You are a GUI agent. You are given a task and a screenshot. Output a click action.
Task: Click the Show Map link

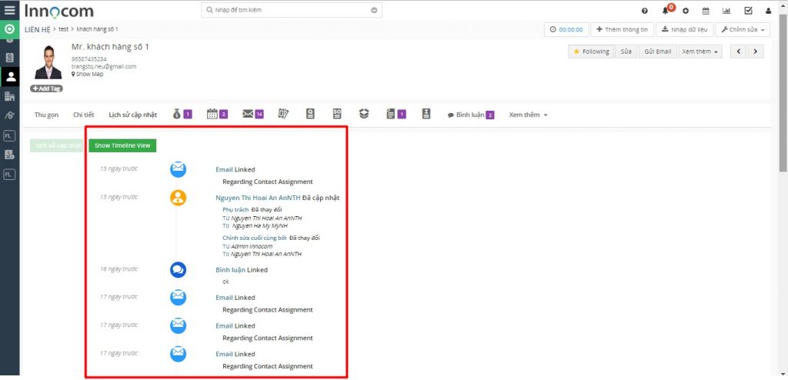tap(88, 74)
